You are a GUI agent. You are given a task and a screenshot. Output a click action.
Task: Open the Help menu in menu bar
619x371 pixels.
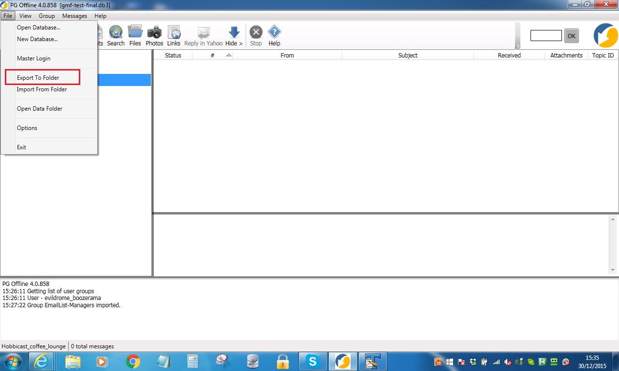pyautogui.click(x=101, y=16)
